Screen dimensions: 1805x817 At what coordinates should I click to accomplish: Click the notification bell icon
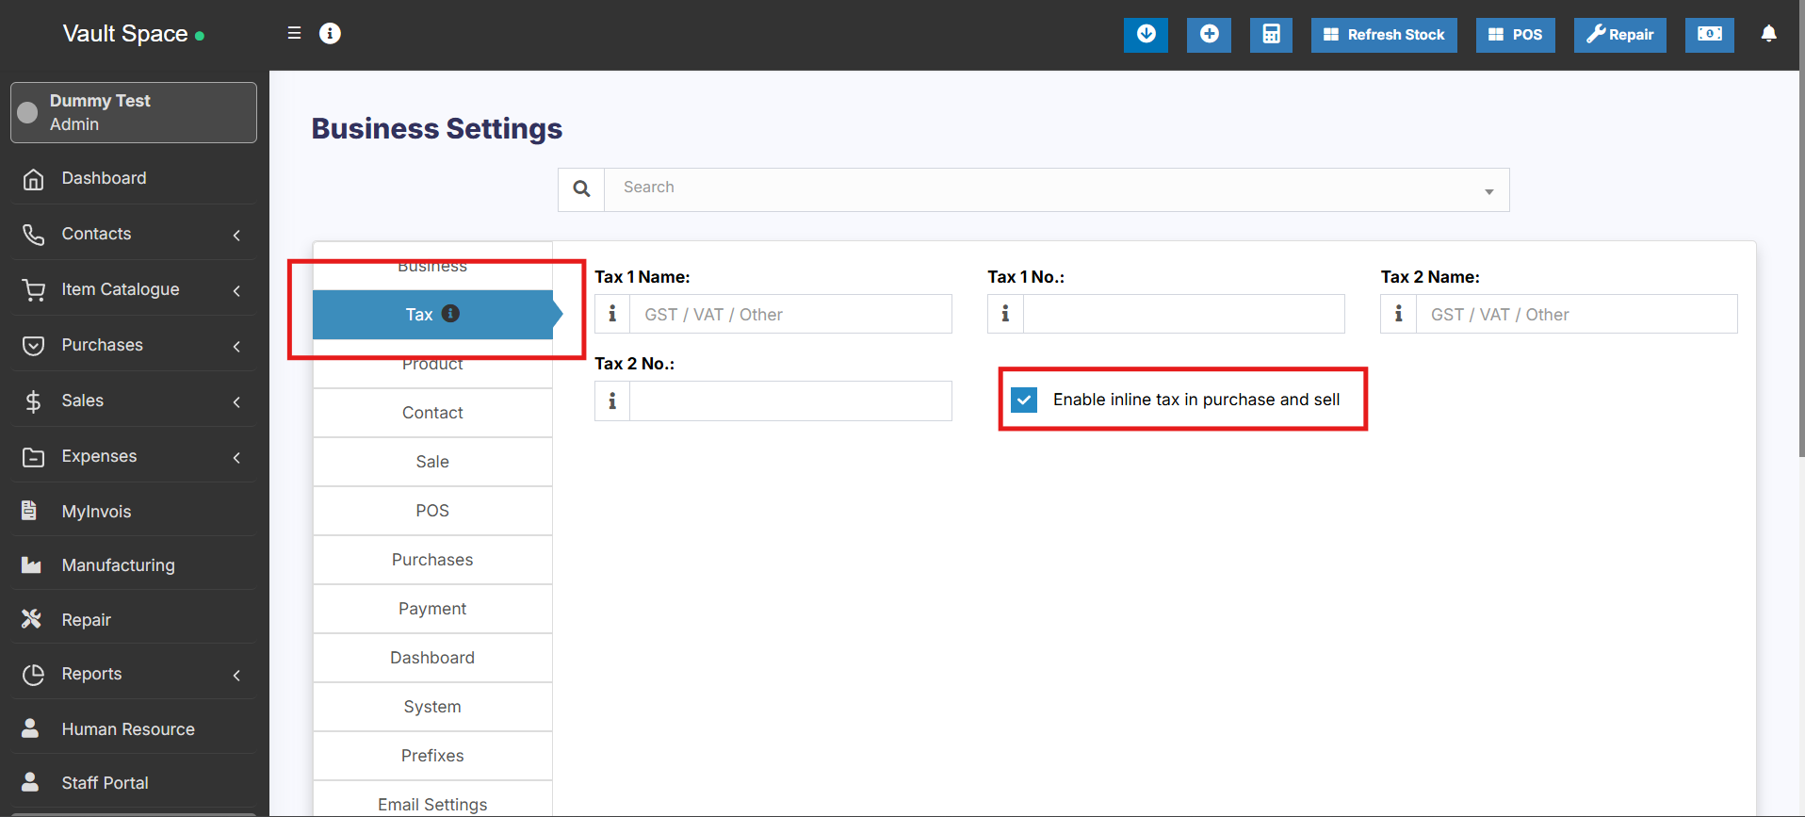(1768, 34)
